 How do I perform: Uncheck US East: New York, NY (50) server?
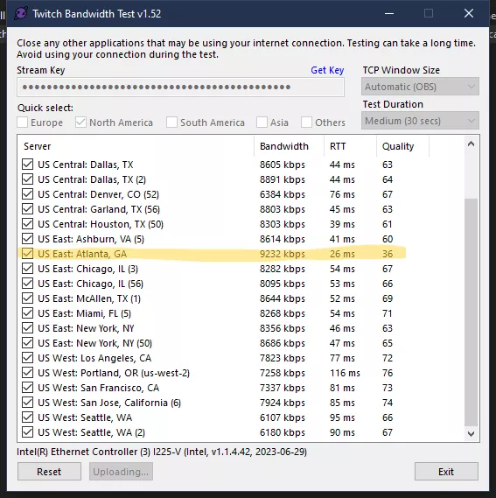28,343
